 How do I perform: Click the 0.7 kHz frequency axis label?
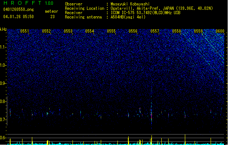click(x=3, y=120)
